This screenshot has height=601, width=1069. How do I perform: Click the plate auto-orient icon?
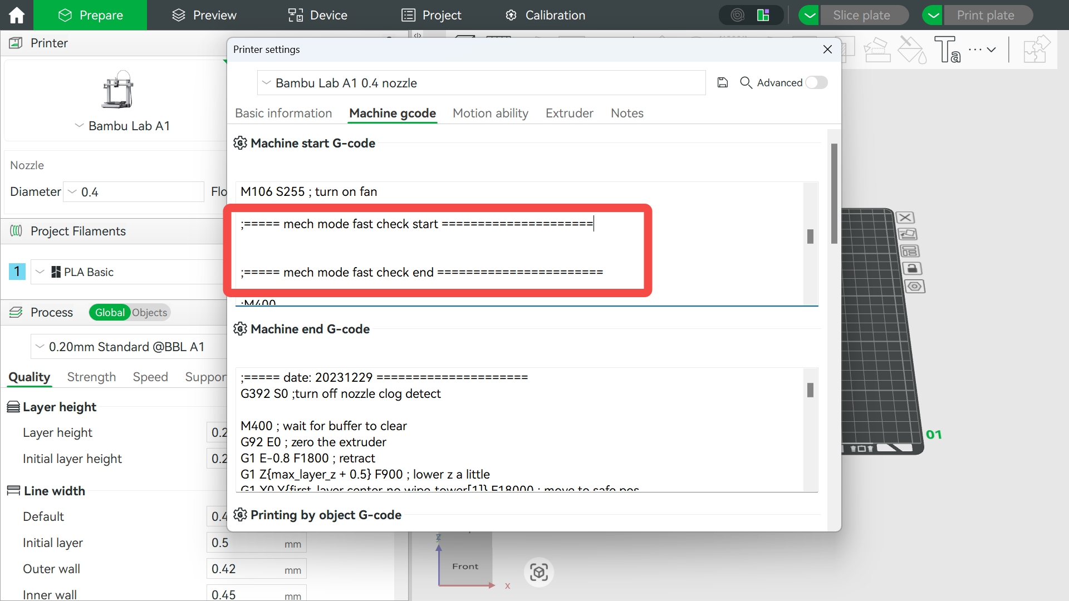(x=908, y=234)
